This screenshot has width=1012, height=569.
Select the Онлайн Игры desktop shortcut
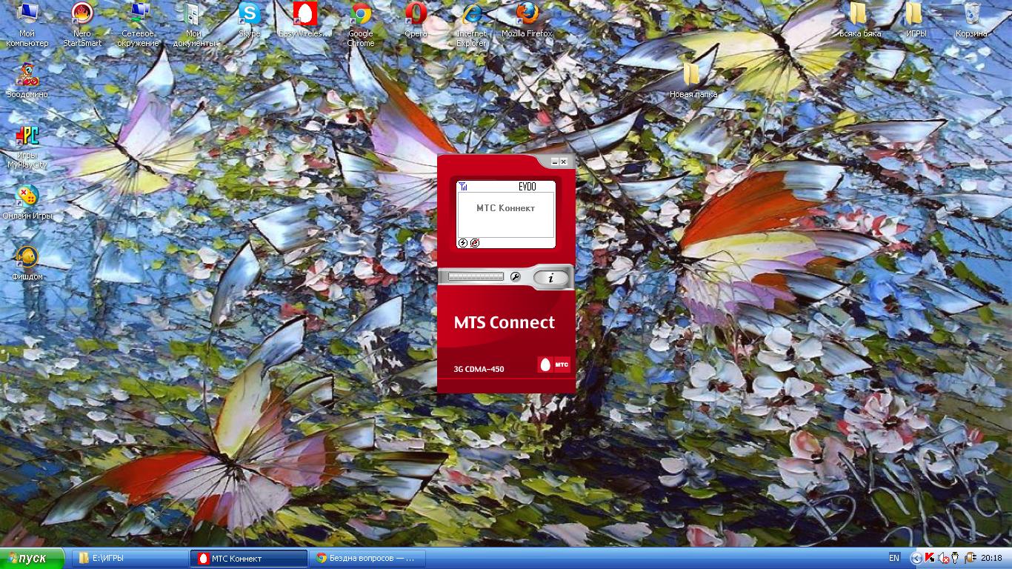pos(27,203)
